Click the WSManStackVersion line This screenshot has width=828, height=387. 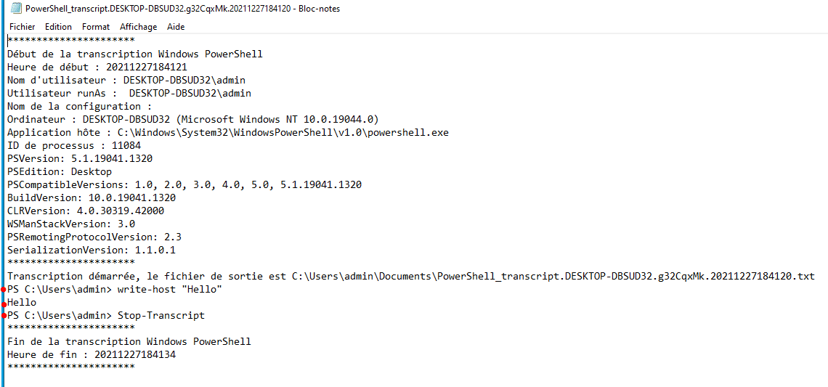tap(71, 224)
